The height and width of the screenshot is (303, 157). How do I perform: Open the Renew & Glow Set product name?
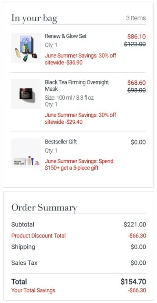point(66,36)
